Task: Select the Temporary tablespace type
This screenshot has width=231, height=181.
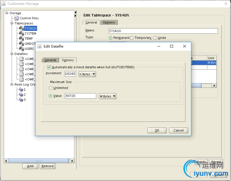Action: pyautogui.click(x=132, y=38)
